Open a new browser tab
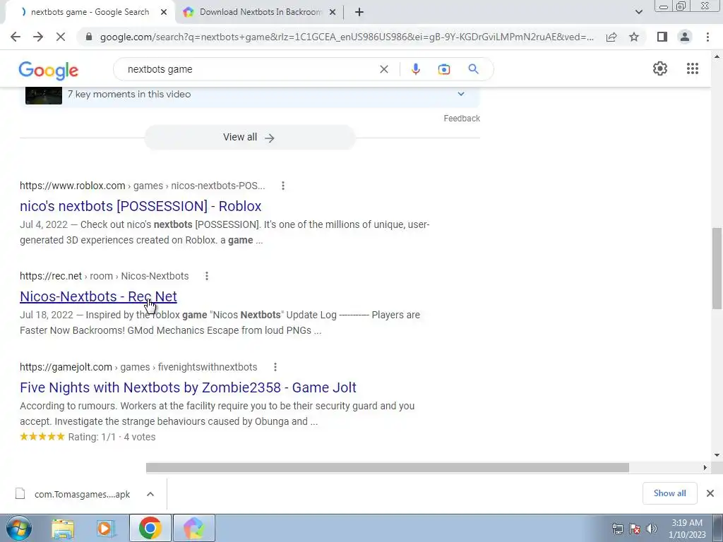This screenshot has height=542, width=723. tap(359, 13)
